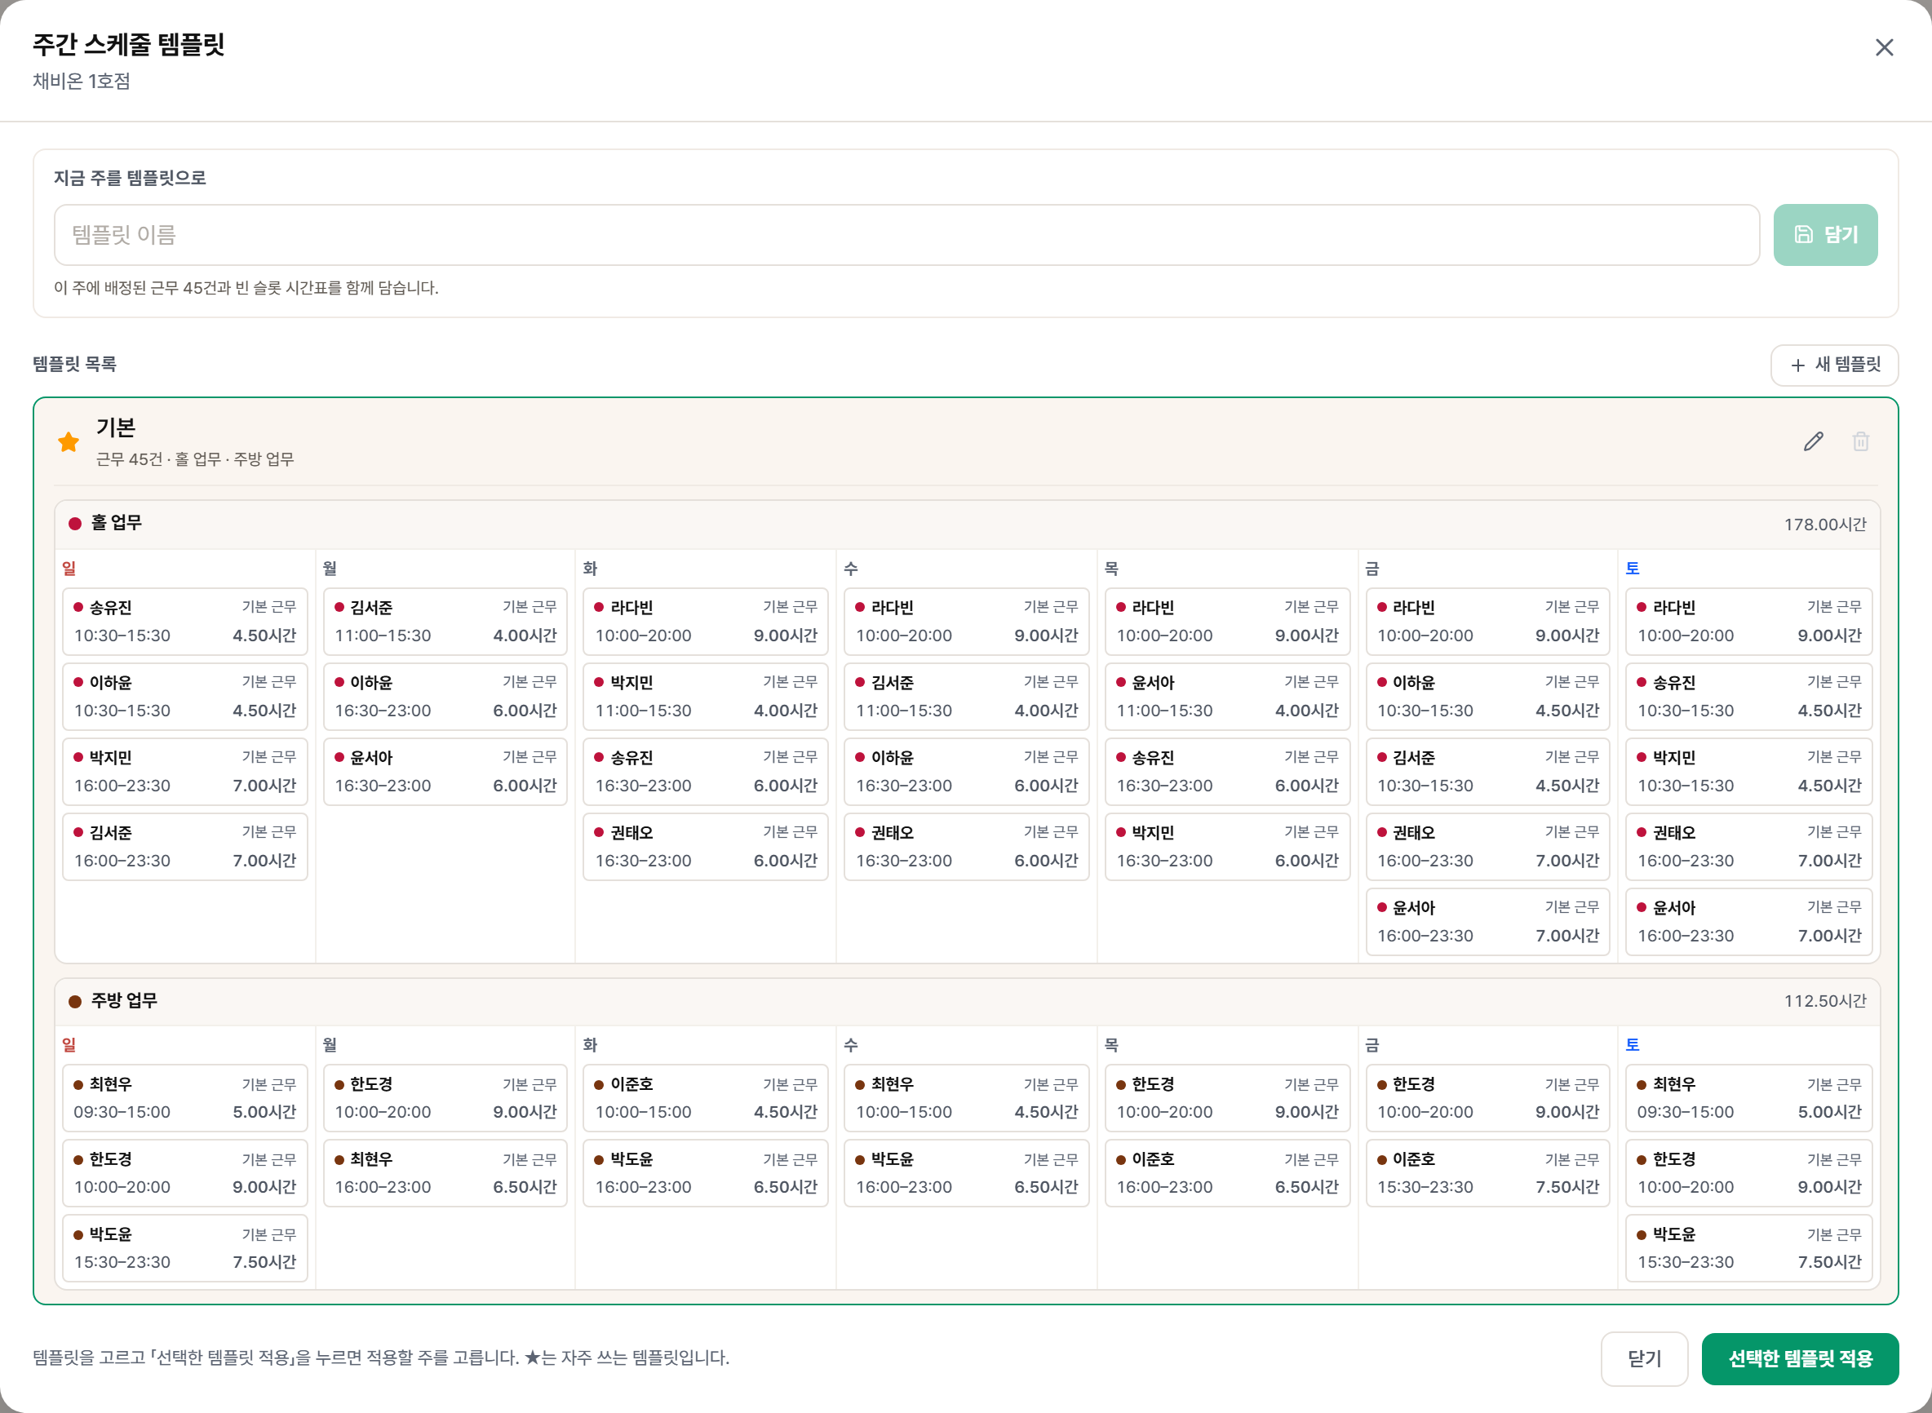Toggle favorite star on 기본 template
The width and height of the screenshot is (1932, 1413).
coord(69,442)
